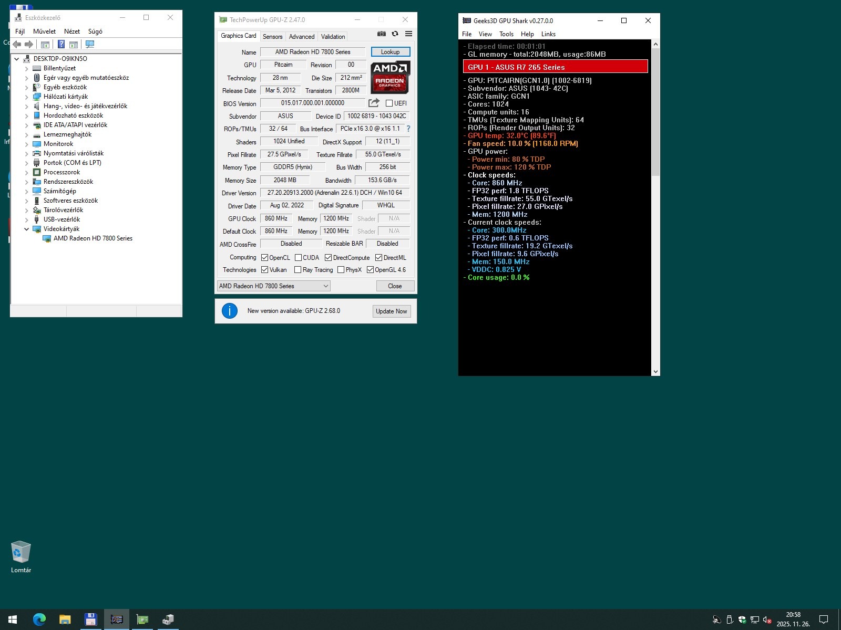The width and height of the screenshot is (841, 630).
Task: Open the Links menu in GPU Shark
Action: (548, 34)
